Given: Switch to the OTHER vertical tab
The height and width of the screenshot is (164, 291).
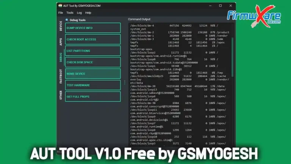Looking at the screenshot, I should (61, 95).
